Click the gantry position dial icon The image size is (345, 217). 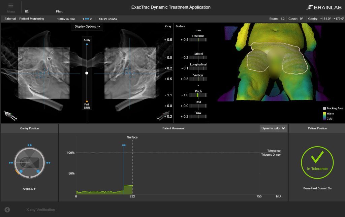pos(29,163)
